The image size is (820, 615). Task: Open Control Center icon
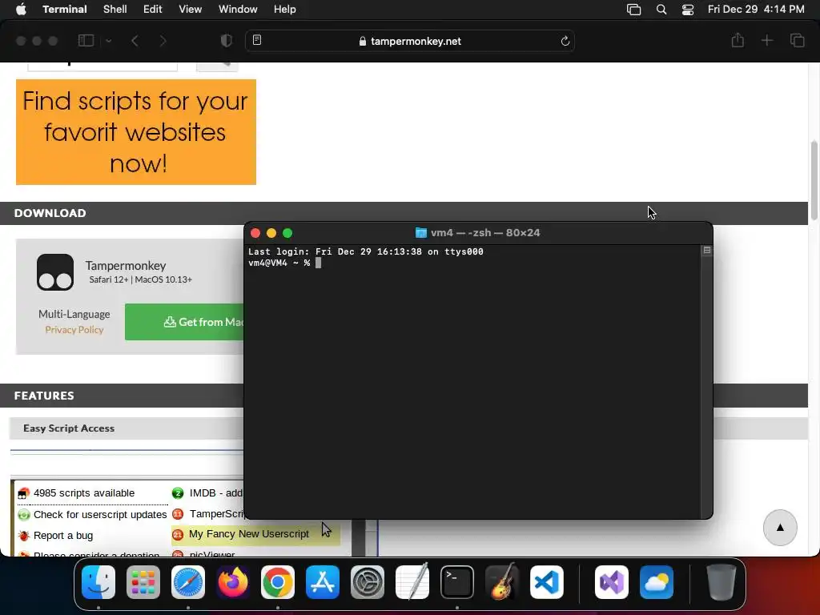[x=688, y=10]
